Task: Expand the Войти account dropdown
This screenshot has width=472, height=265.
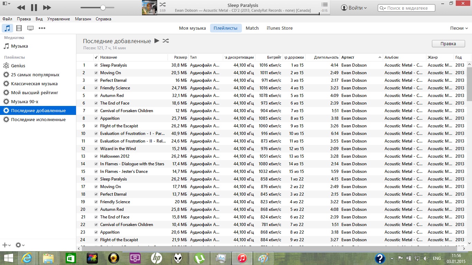Action: (x=354, y=8)
